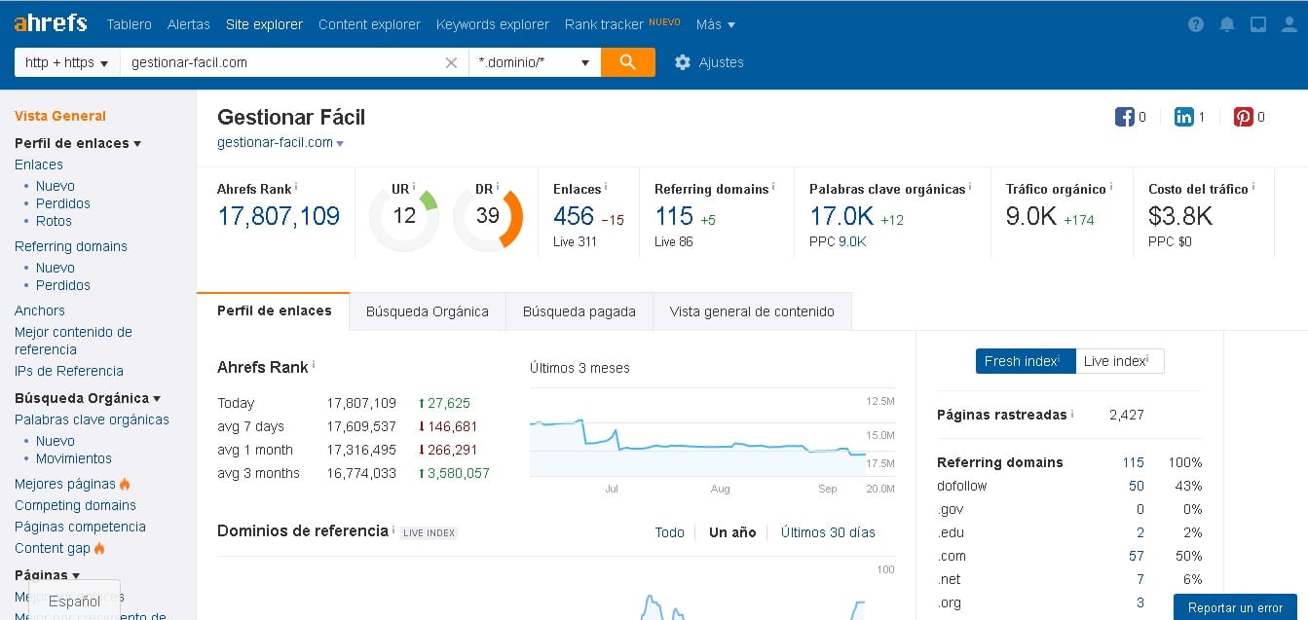Open Content explorer in the top navigation
1308x620 pixels.
pos(369,24)
